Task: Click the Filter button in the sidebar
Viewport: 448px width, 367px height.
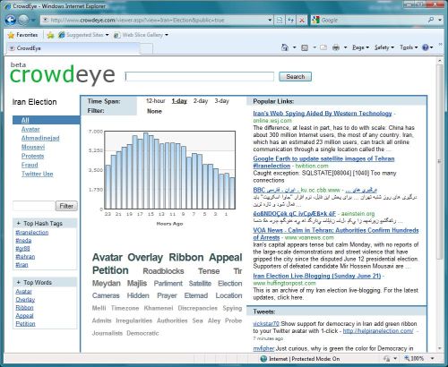Action: point(66,206)
